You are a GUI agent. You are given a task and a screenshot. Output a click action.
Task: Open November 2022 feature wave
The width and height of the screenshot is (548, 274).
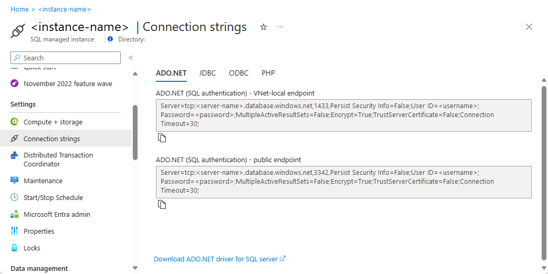(68, 83)
